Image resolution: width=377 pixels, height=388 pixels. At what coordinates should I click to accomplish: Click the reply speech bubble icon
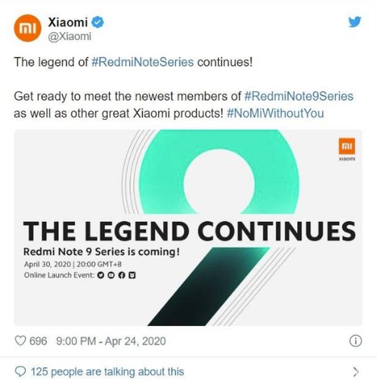[21, 371]
